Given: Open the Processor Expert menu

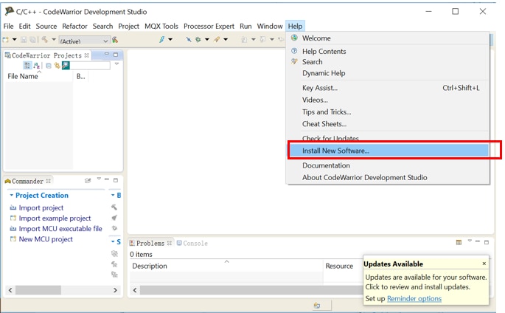Looking at the screenshot, I should tap(207, 26).
